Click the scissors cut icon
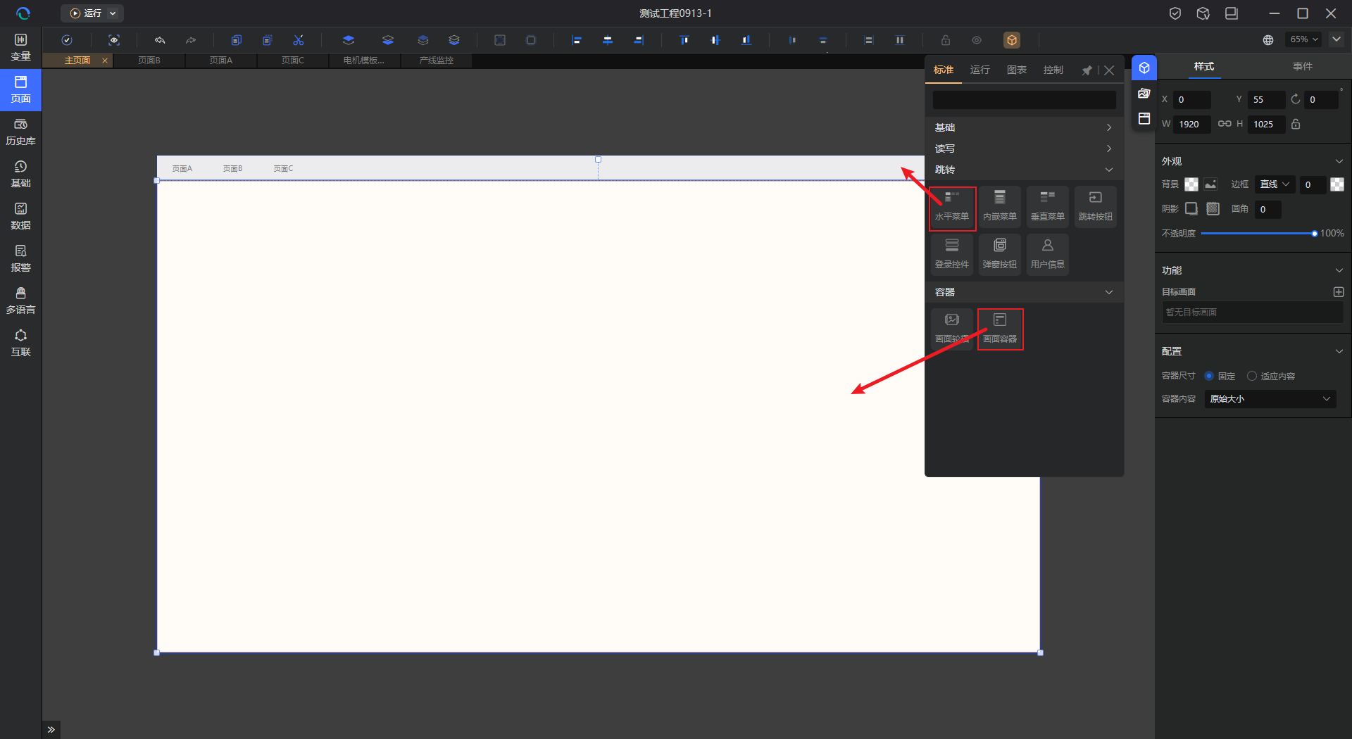1352x739 pixels. (x=299, y=40)
